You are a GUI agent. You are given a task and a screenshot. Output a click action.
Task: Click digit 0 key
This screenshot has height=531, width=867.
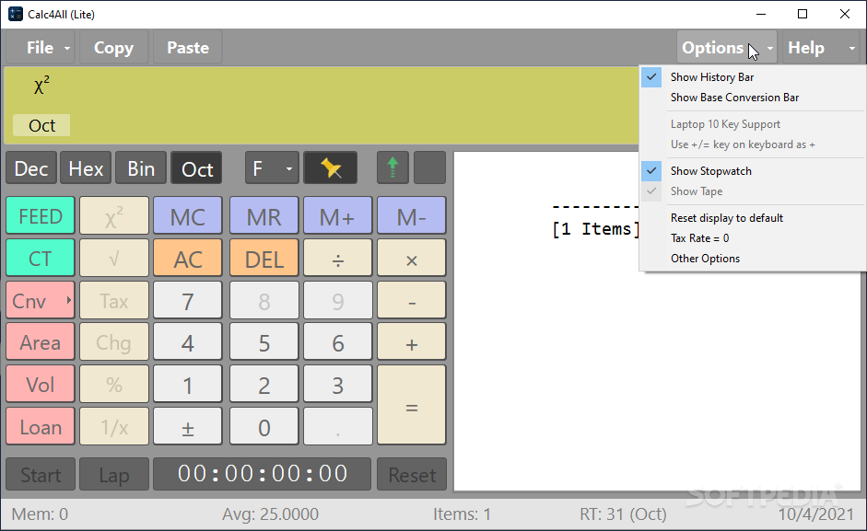click(x=264, y=427)
